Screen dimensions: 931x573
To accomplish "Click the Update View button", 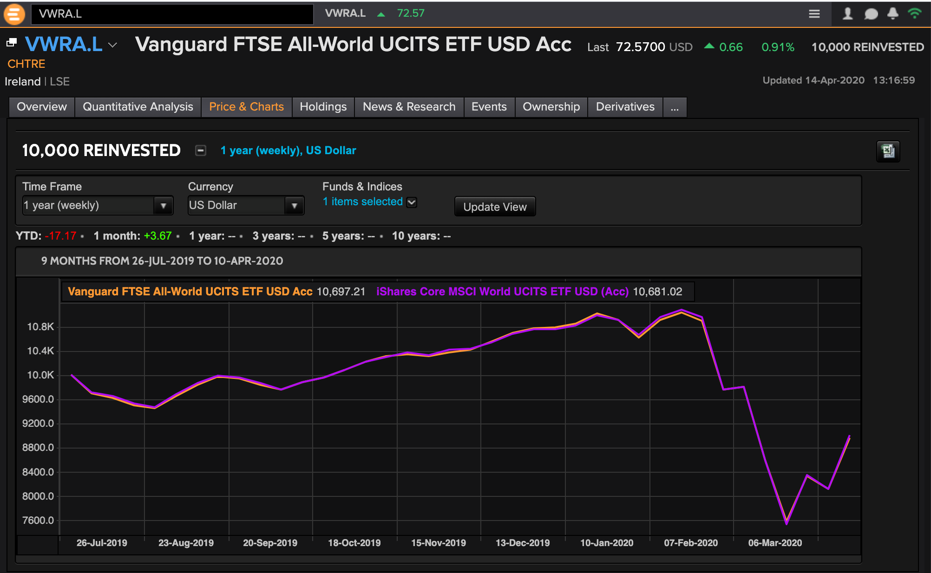I will 495,207.
